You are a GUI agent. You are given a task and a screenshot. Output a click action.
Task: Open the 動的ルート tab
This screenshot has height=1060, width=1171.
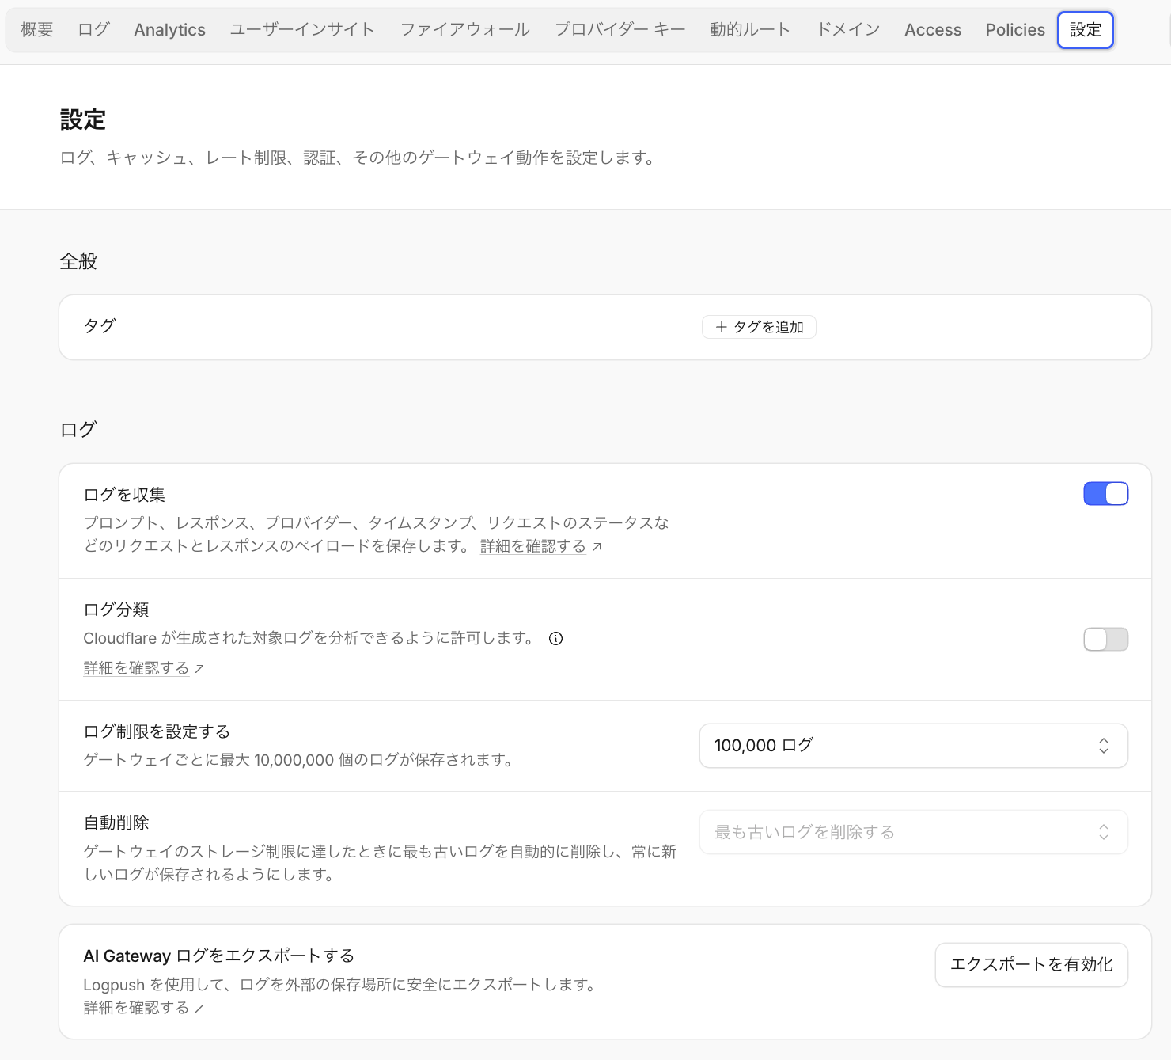(x=750, y=30)
